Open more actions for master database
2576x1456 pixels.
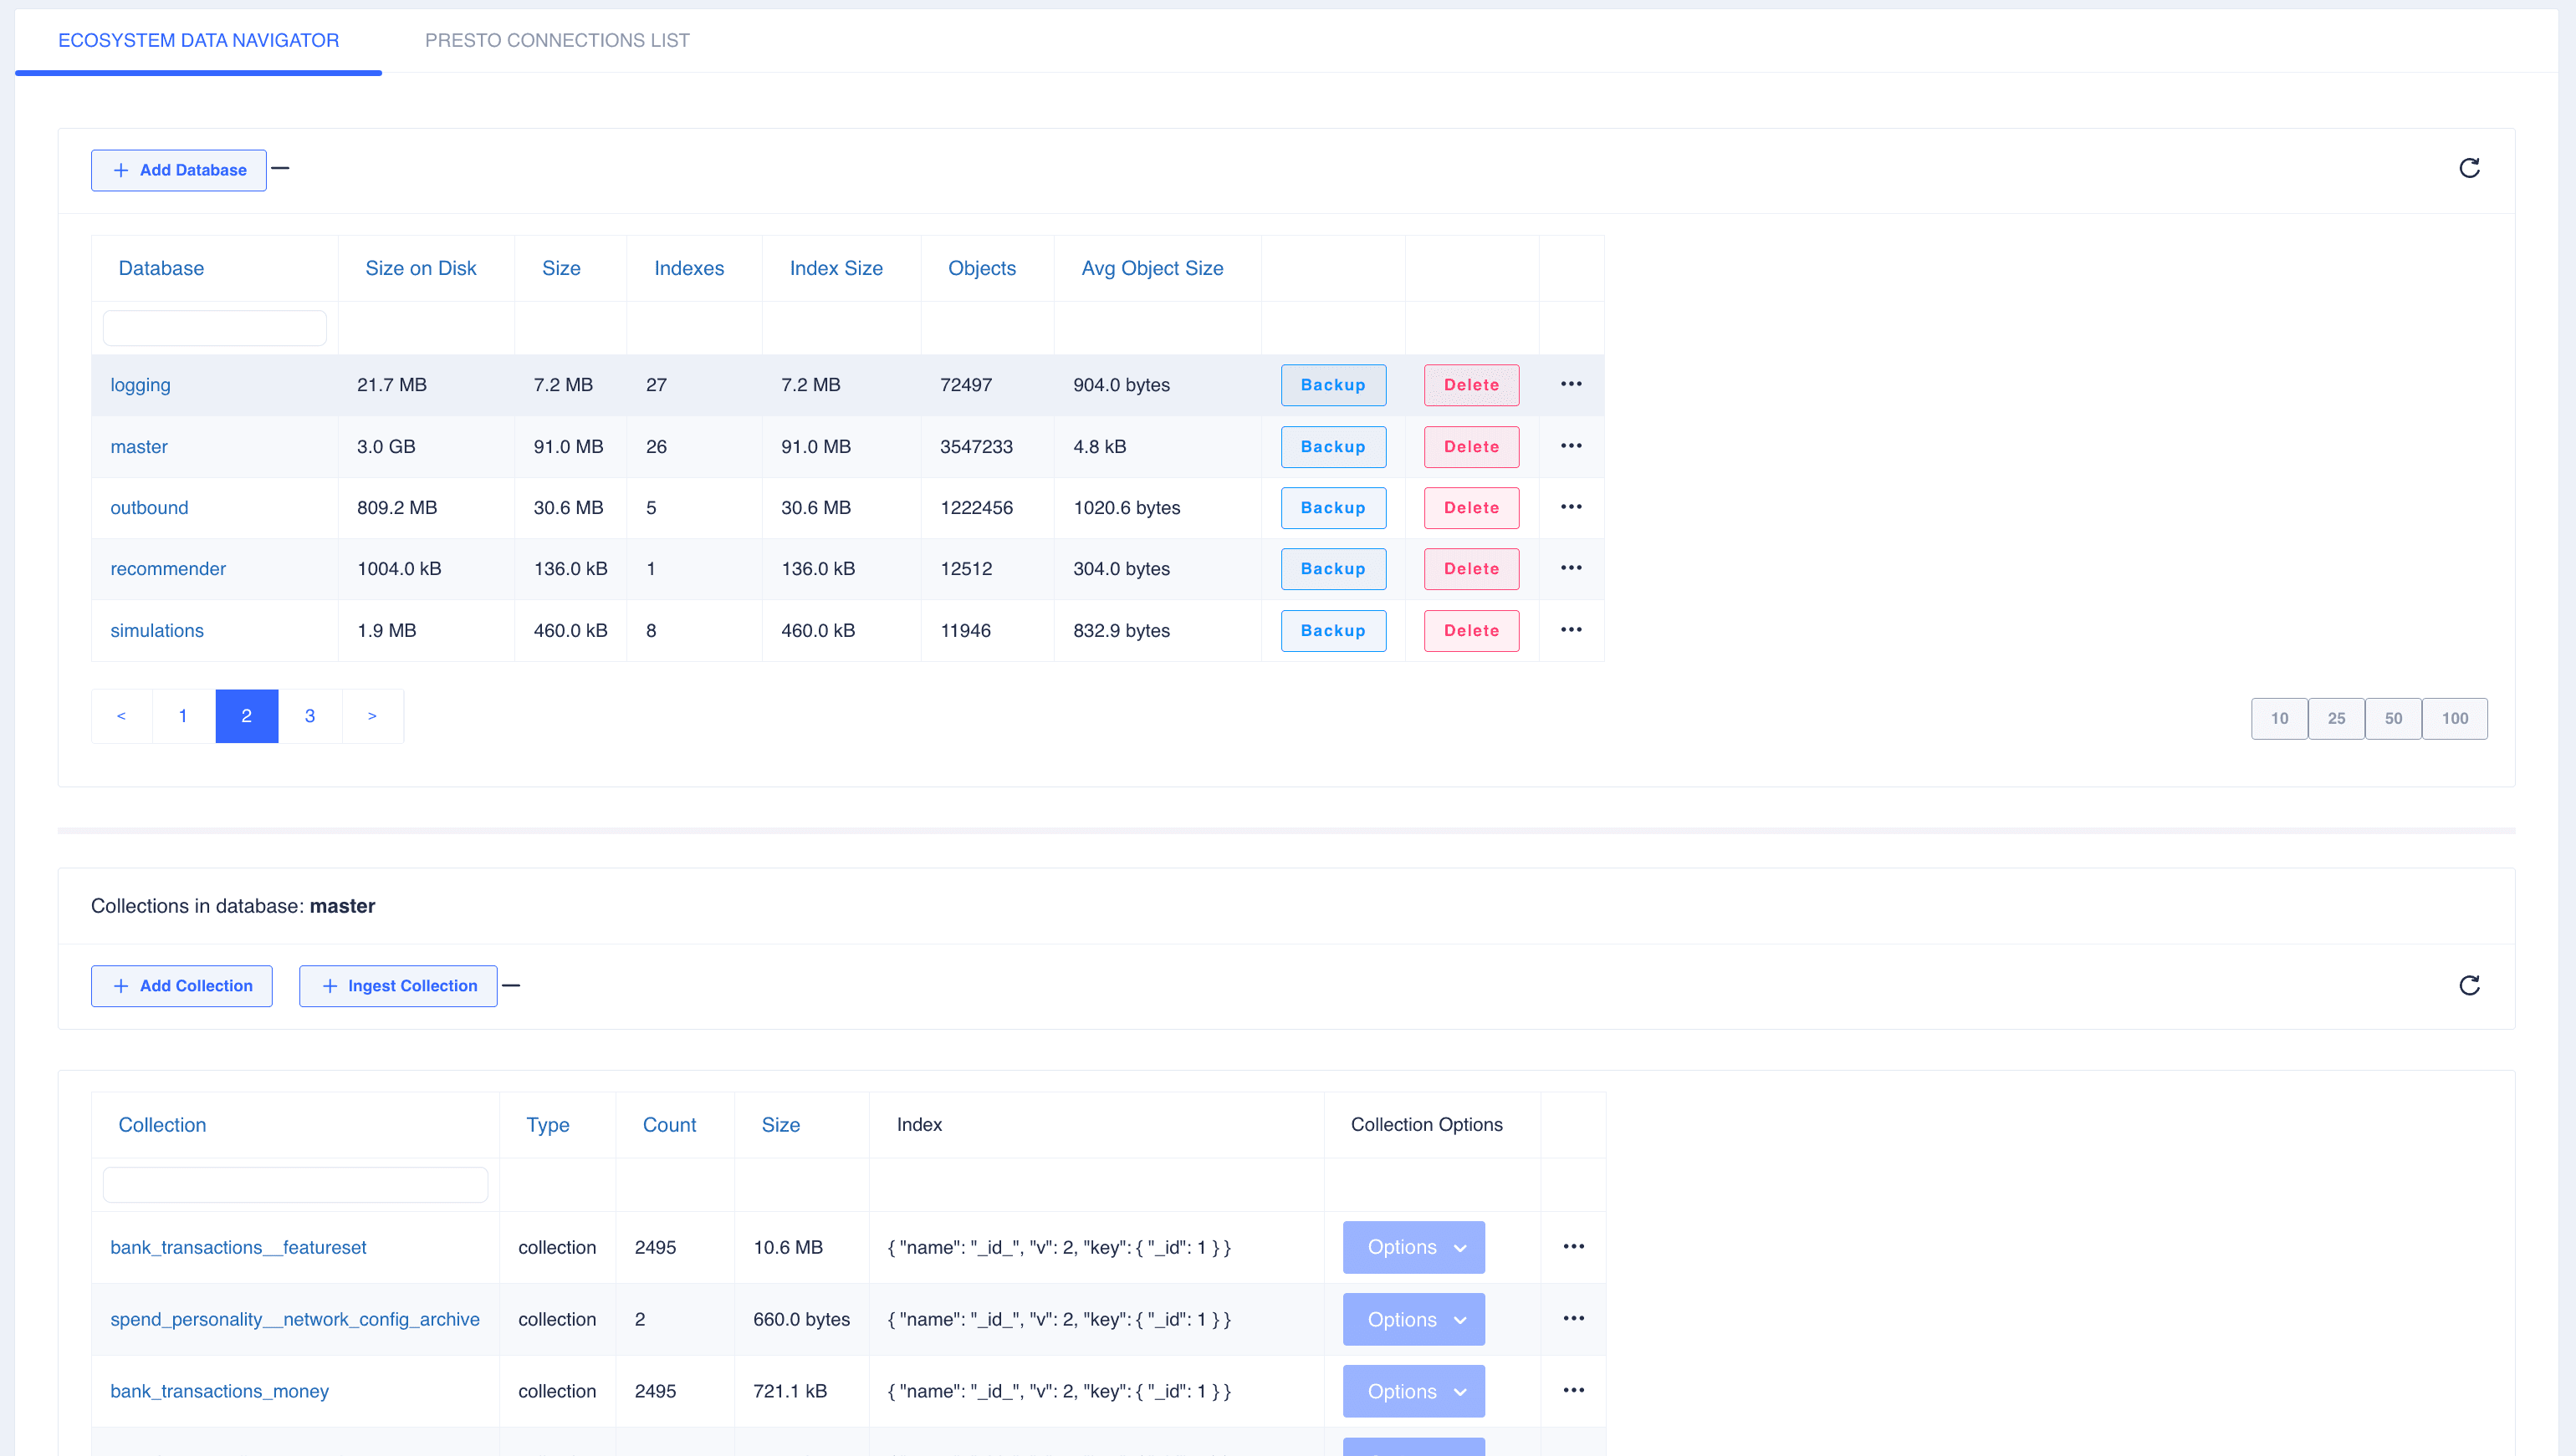pos(1571,446)
